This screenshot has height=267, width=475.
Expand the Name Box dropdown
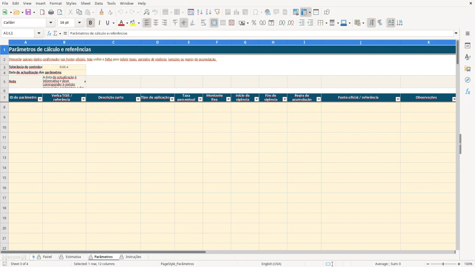pos(39,33)
